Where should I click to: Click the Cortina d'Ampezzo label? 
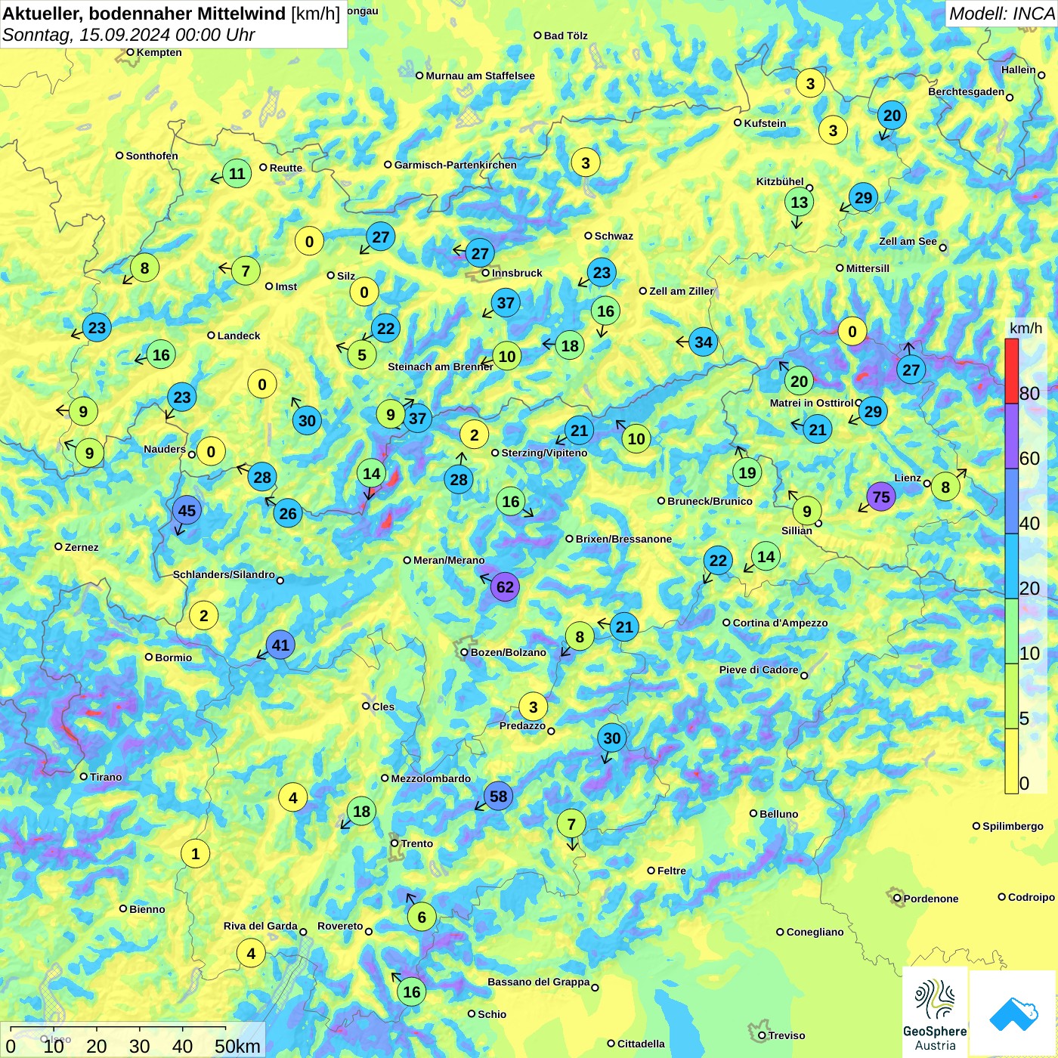pyautogui.click(x=780, y=623)
